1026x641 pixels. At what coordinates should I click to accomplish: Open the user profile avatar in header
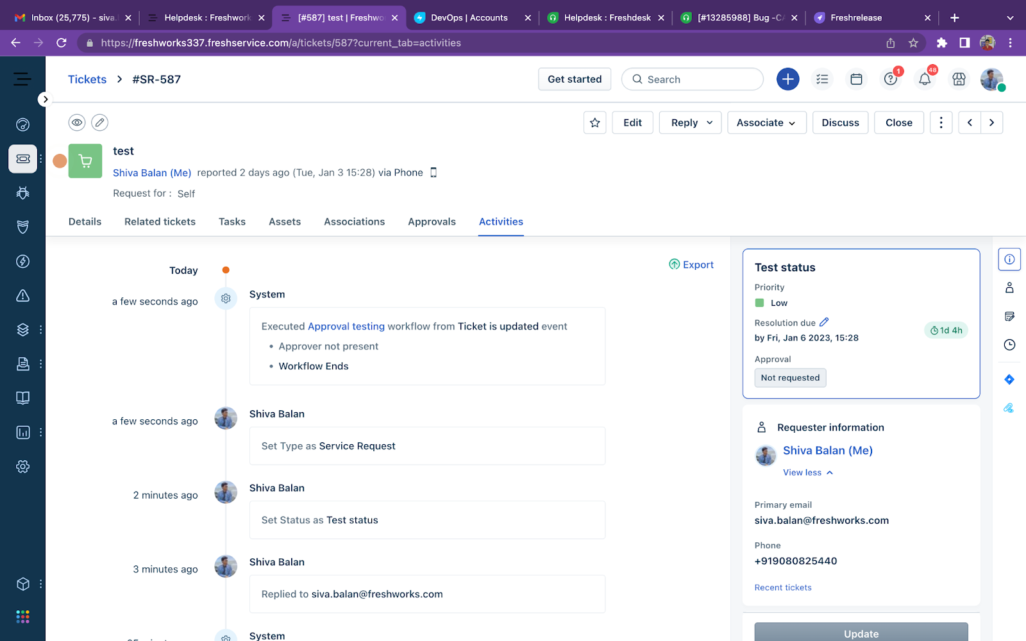(x=991, y=79)
